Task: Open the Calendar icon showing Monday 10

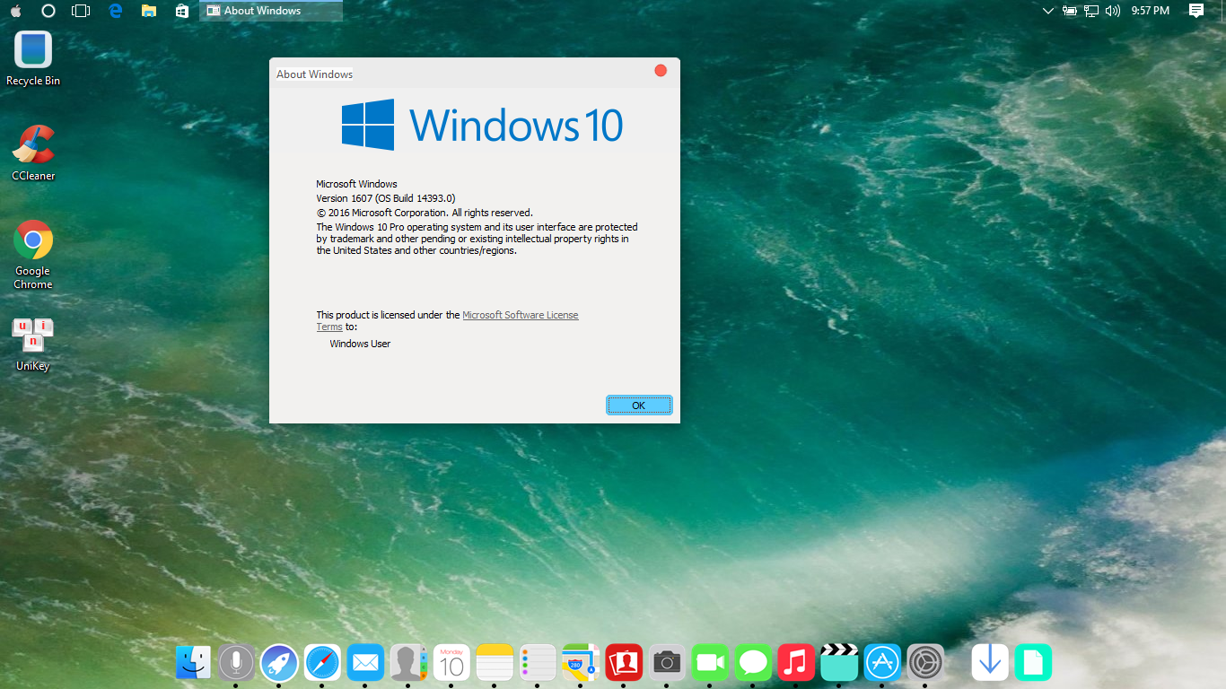Action: pyautogui.click(x=451, y=663)
